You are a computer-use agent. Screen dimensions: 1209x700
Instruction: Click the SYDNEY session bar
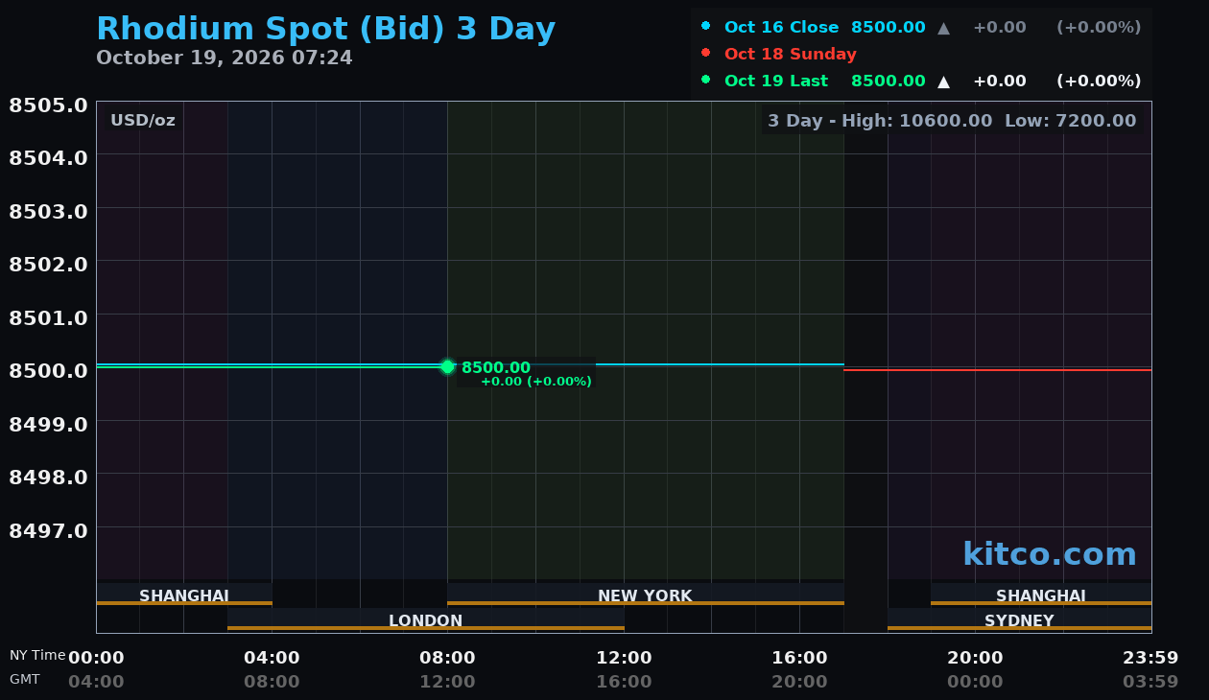pos(1019,620)
